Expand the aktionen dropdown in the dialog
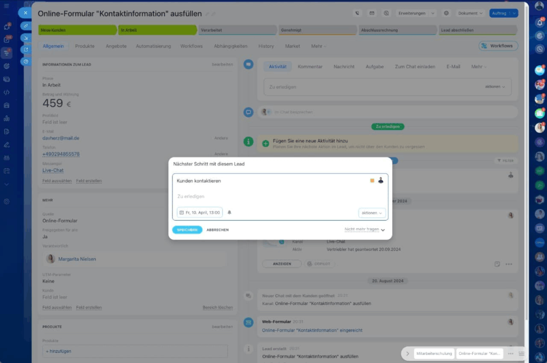The height and width of the screenshot is (363, 547). coord(372,212)
